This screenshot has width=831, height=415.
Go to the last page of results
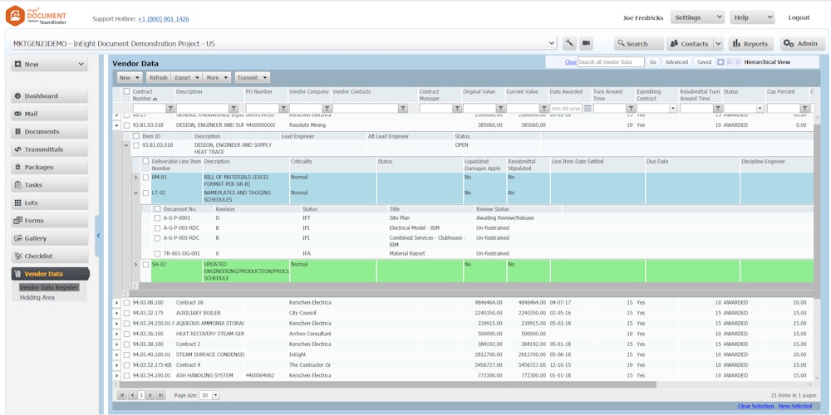160,396
